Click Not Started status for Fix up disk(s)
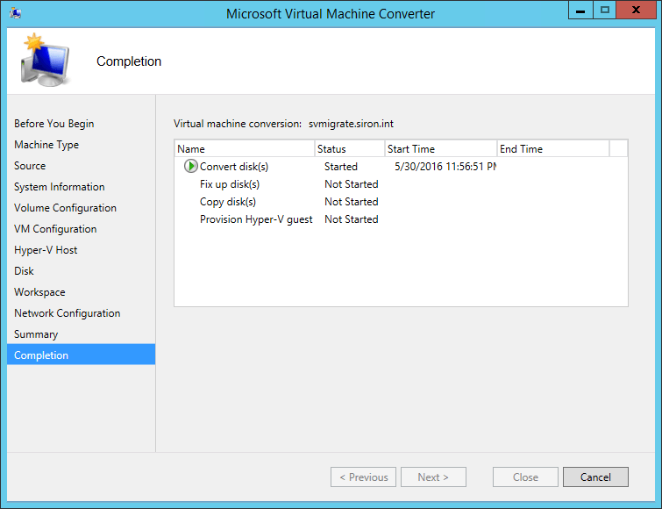This screenshot has width=662, height=509. click(x=352, y=184)
